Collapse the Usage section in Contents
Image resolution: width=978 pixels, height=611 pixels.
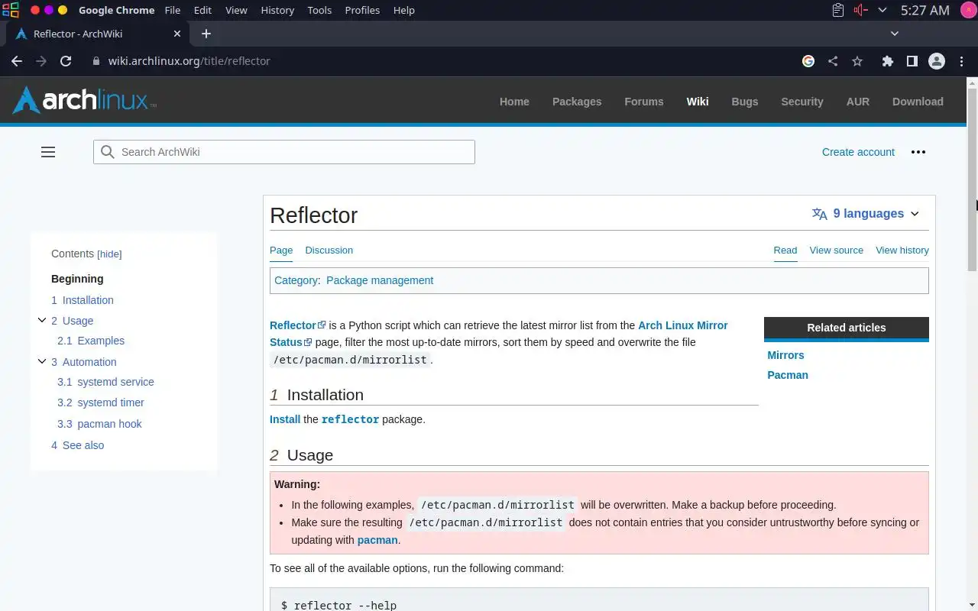click(x=42, y=321)
